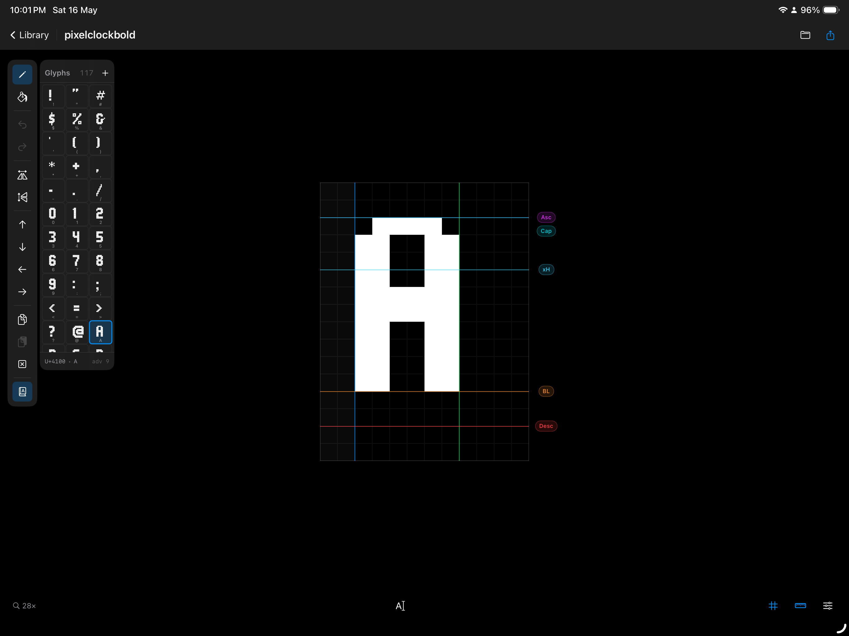849x636 pixels.
Task: Select the Asc guideline label
Action: coord(546,217)
